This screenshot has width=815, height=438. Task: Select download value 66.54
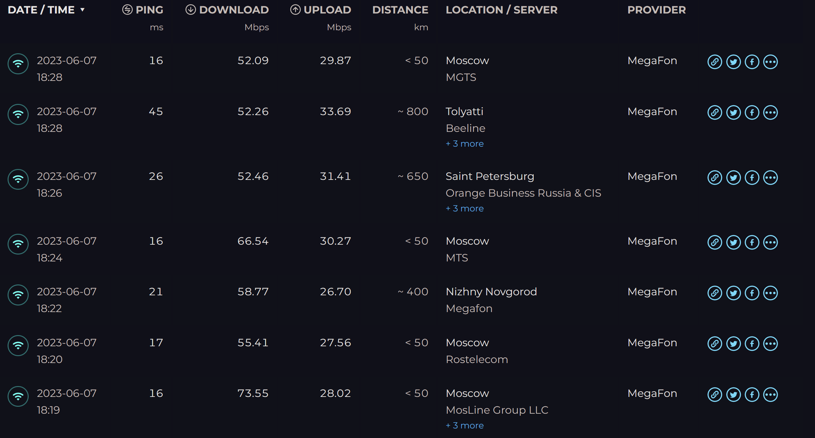pyautogui.click(x=253, y=241)
